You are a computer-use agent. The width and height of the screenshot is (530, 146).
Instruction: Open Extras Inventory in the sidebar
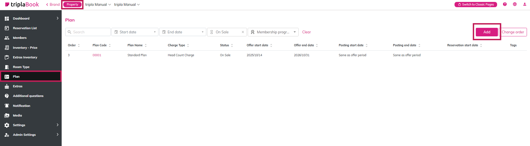[x=25, y=57]
